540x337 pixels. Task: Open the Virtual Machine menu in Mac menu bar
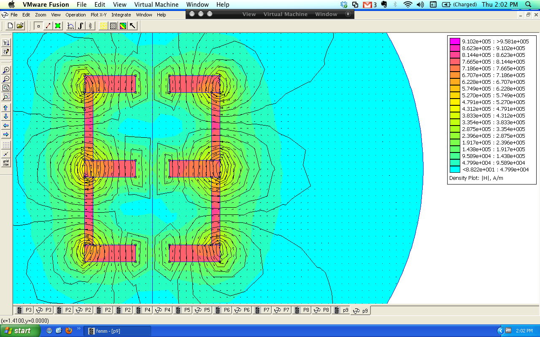coord(156,5)
